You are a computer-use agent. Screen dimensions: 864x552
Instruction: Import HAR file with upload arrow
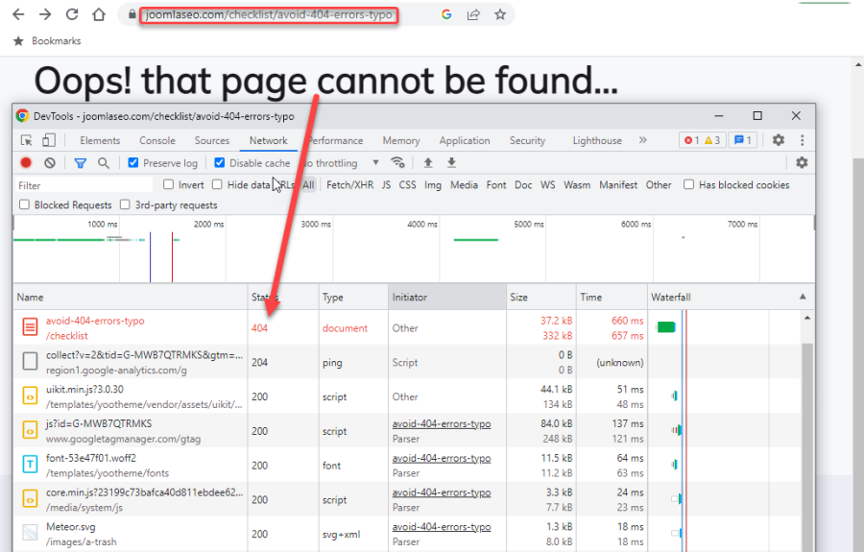click(428, 162)
